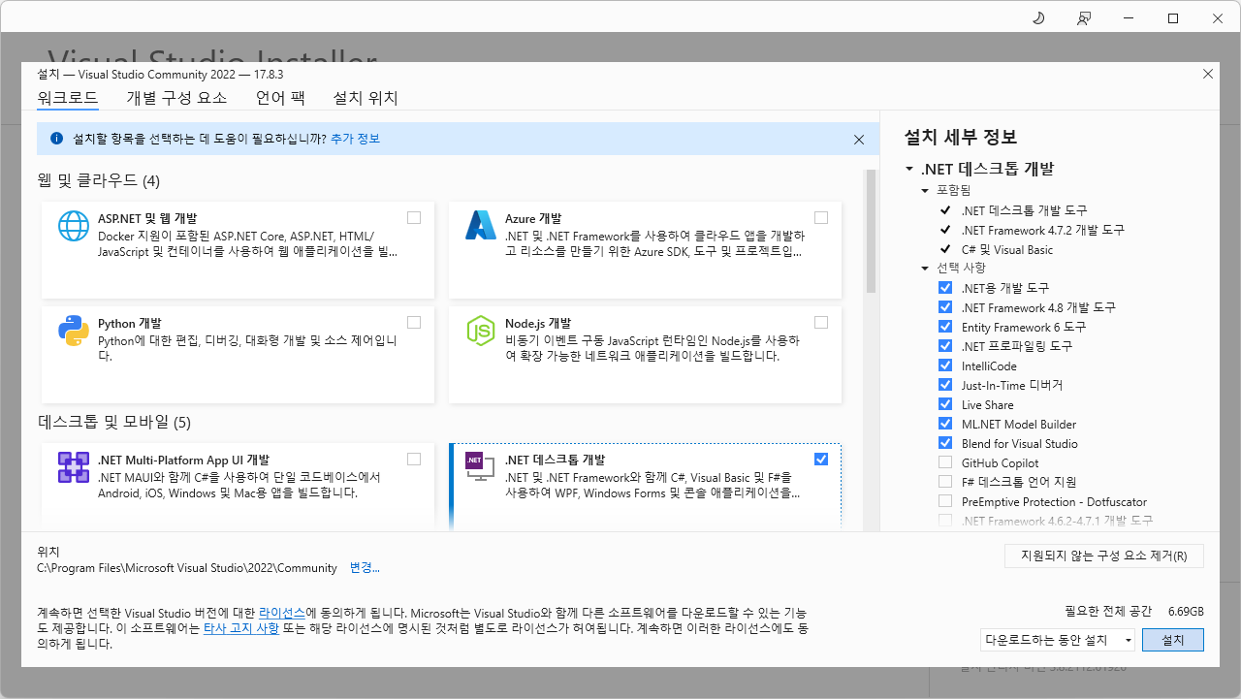This screenshot has width=1241, height=699.
Task: Click the .NET MAUI workload icon
Action: tap(74, 467)
